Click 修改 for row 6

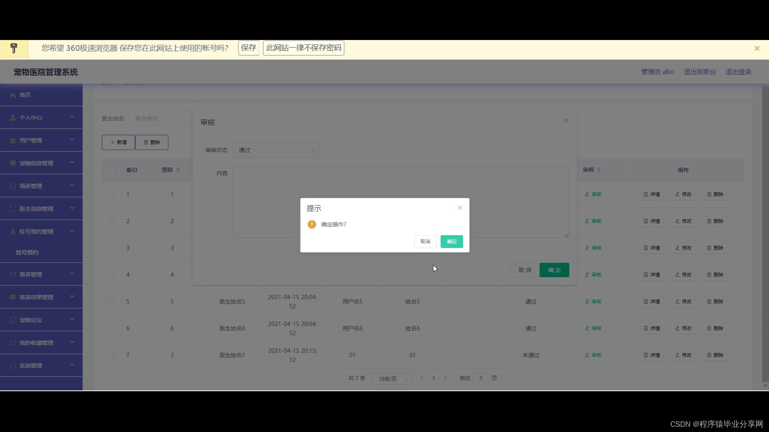point(683,328)
